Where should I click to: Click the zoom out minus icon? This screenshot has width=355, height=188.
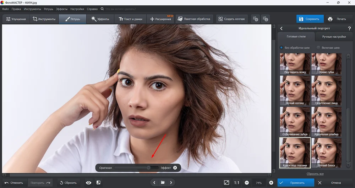(247, 183)
